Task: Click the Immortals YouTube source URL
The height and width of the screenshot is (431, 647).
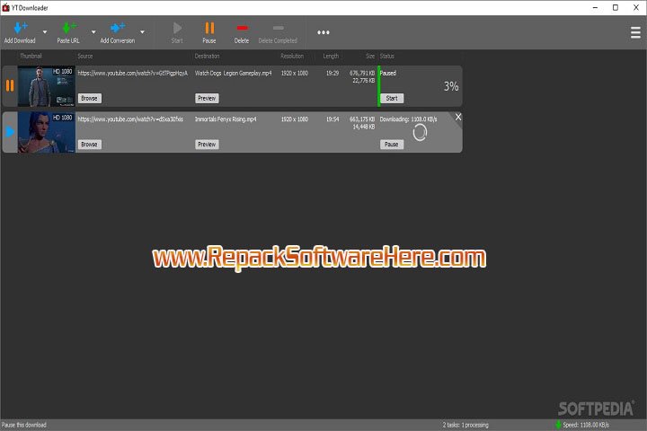Action: [x=130, y=119]
